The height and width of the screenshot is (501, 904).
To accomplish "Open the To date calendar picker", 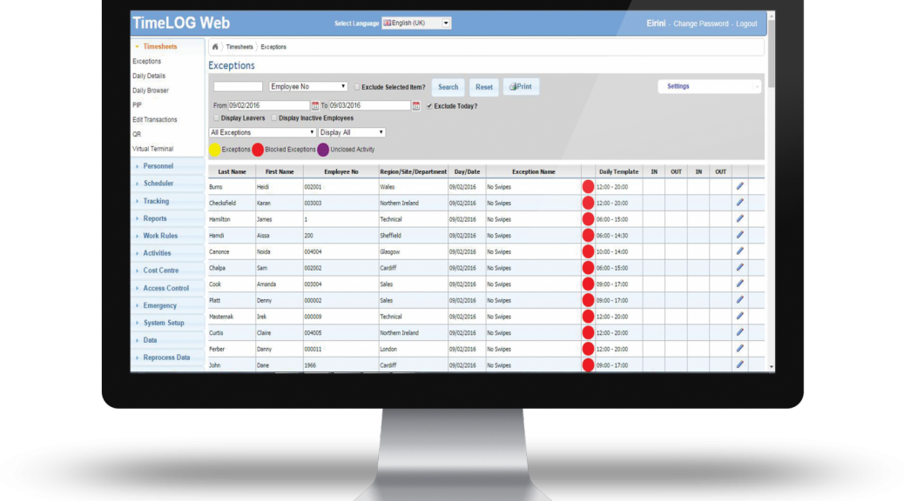I will click(416, 106).
